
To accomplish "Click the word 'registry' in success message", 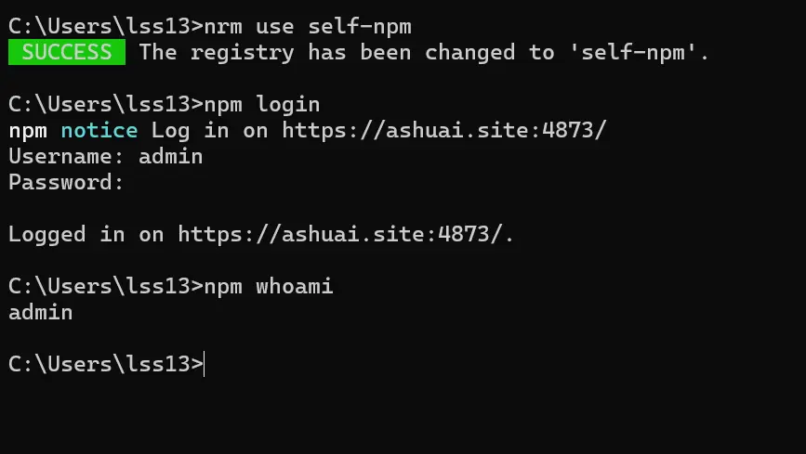I will pos(242,52).
